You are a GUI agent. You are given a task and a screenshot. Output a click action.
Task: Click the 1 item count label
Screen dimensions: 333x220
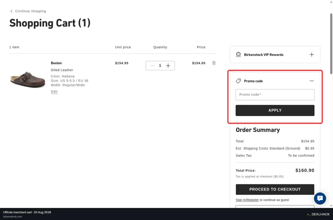pyautogui.click(x=14, y=47)
